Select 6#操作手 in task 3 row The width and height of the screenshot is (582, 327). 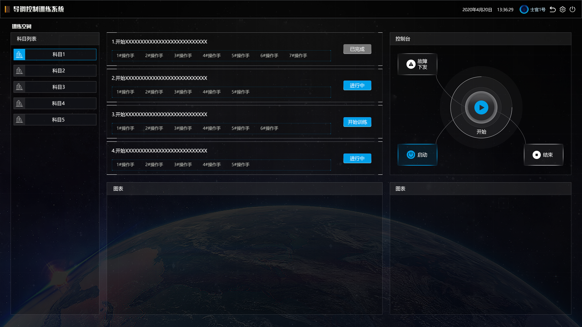click(269, 128)
